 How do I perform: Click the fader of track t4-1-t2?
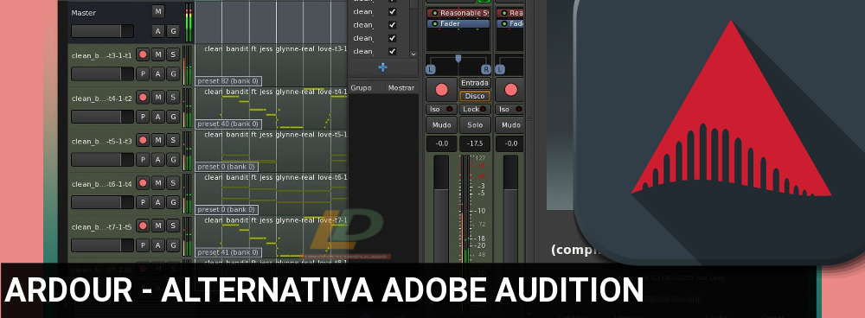point(102,117)
